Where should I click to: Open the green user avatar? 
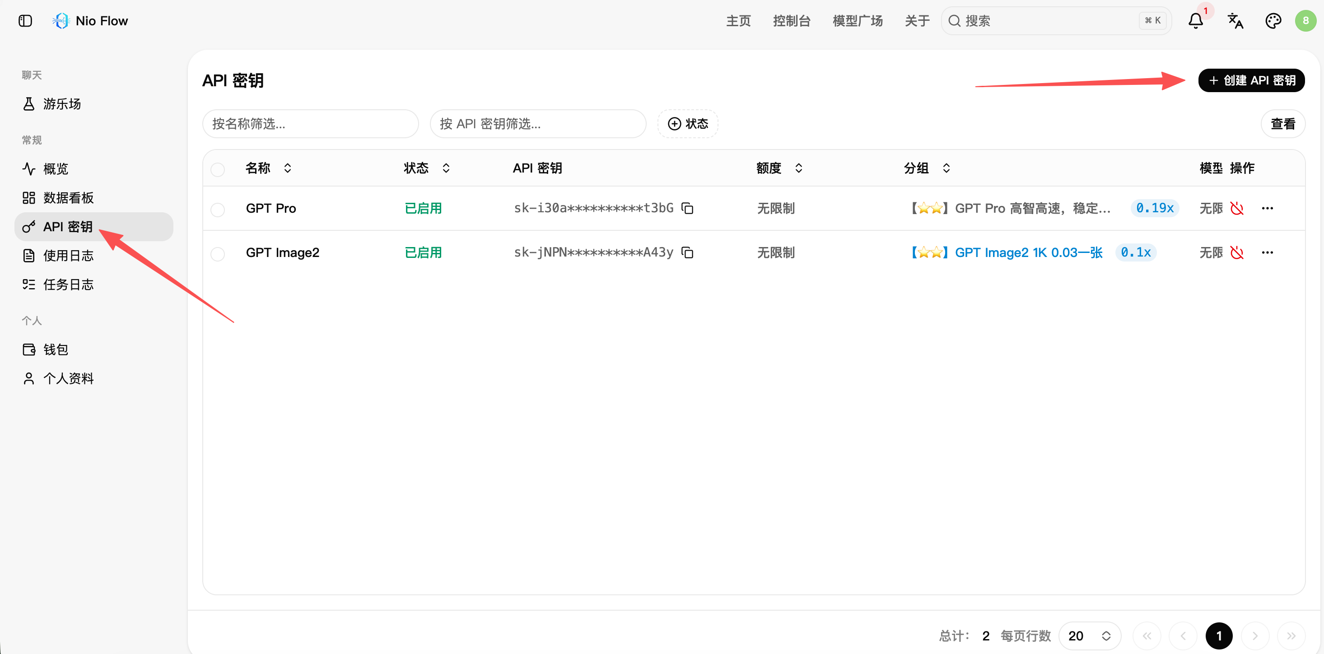[x=1305, y=21]
